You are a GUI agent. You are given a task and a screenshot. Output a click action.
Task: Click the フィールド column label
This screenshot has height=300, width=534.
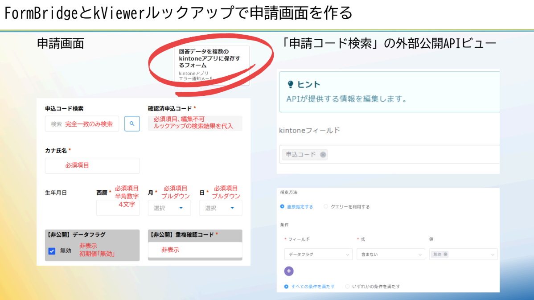click(x=299, y=239)
